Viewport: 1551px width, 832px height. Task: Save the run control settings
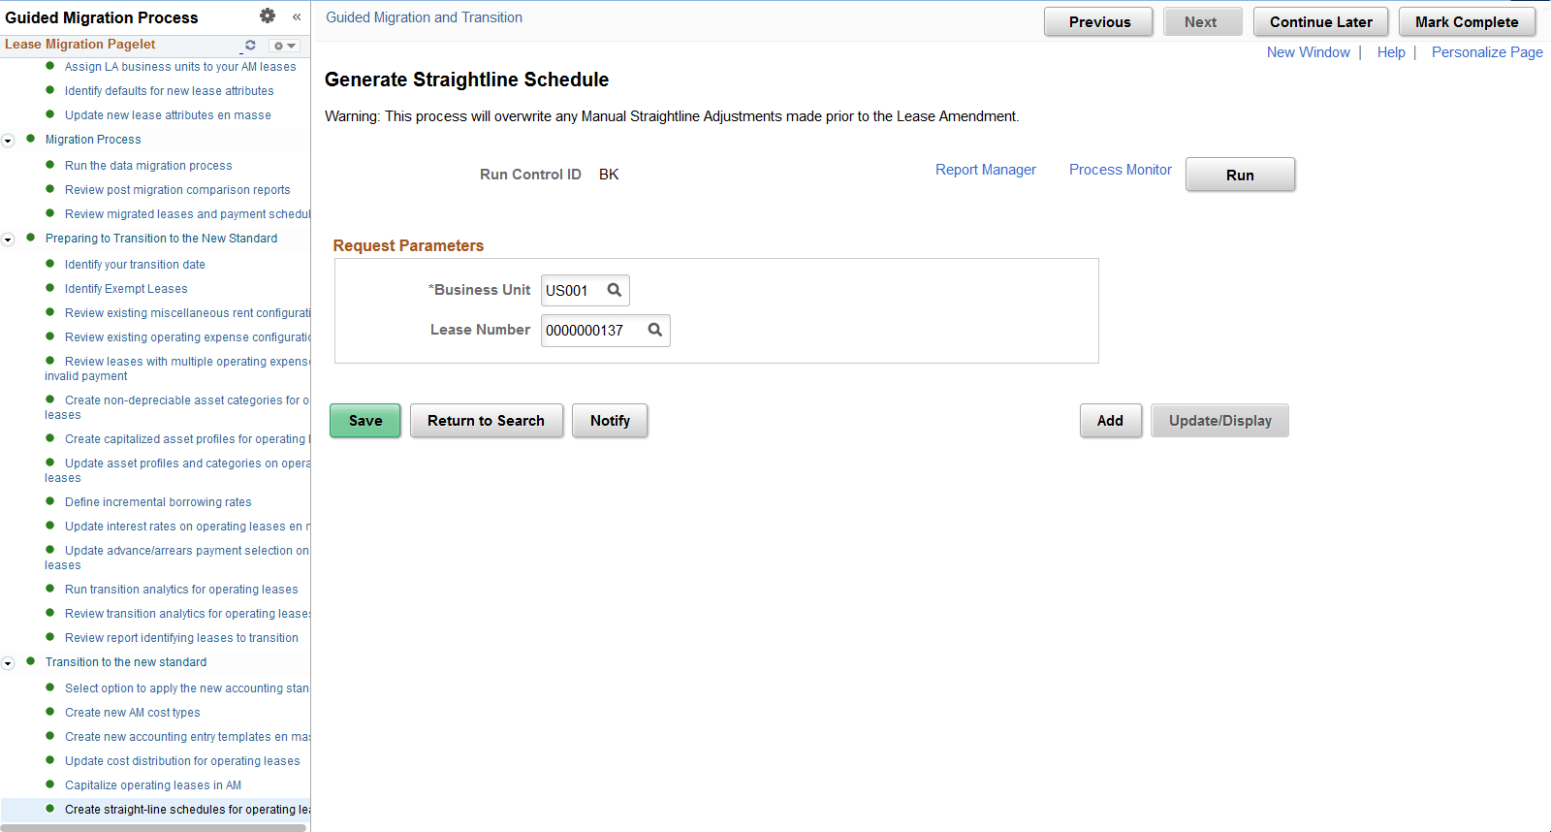(x=364, y=420)
